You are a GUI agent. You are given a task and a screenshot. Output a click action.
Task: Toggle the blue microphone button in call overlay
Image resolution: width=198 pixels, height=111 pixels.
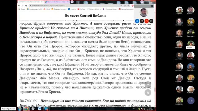coord(137,21)
